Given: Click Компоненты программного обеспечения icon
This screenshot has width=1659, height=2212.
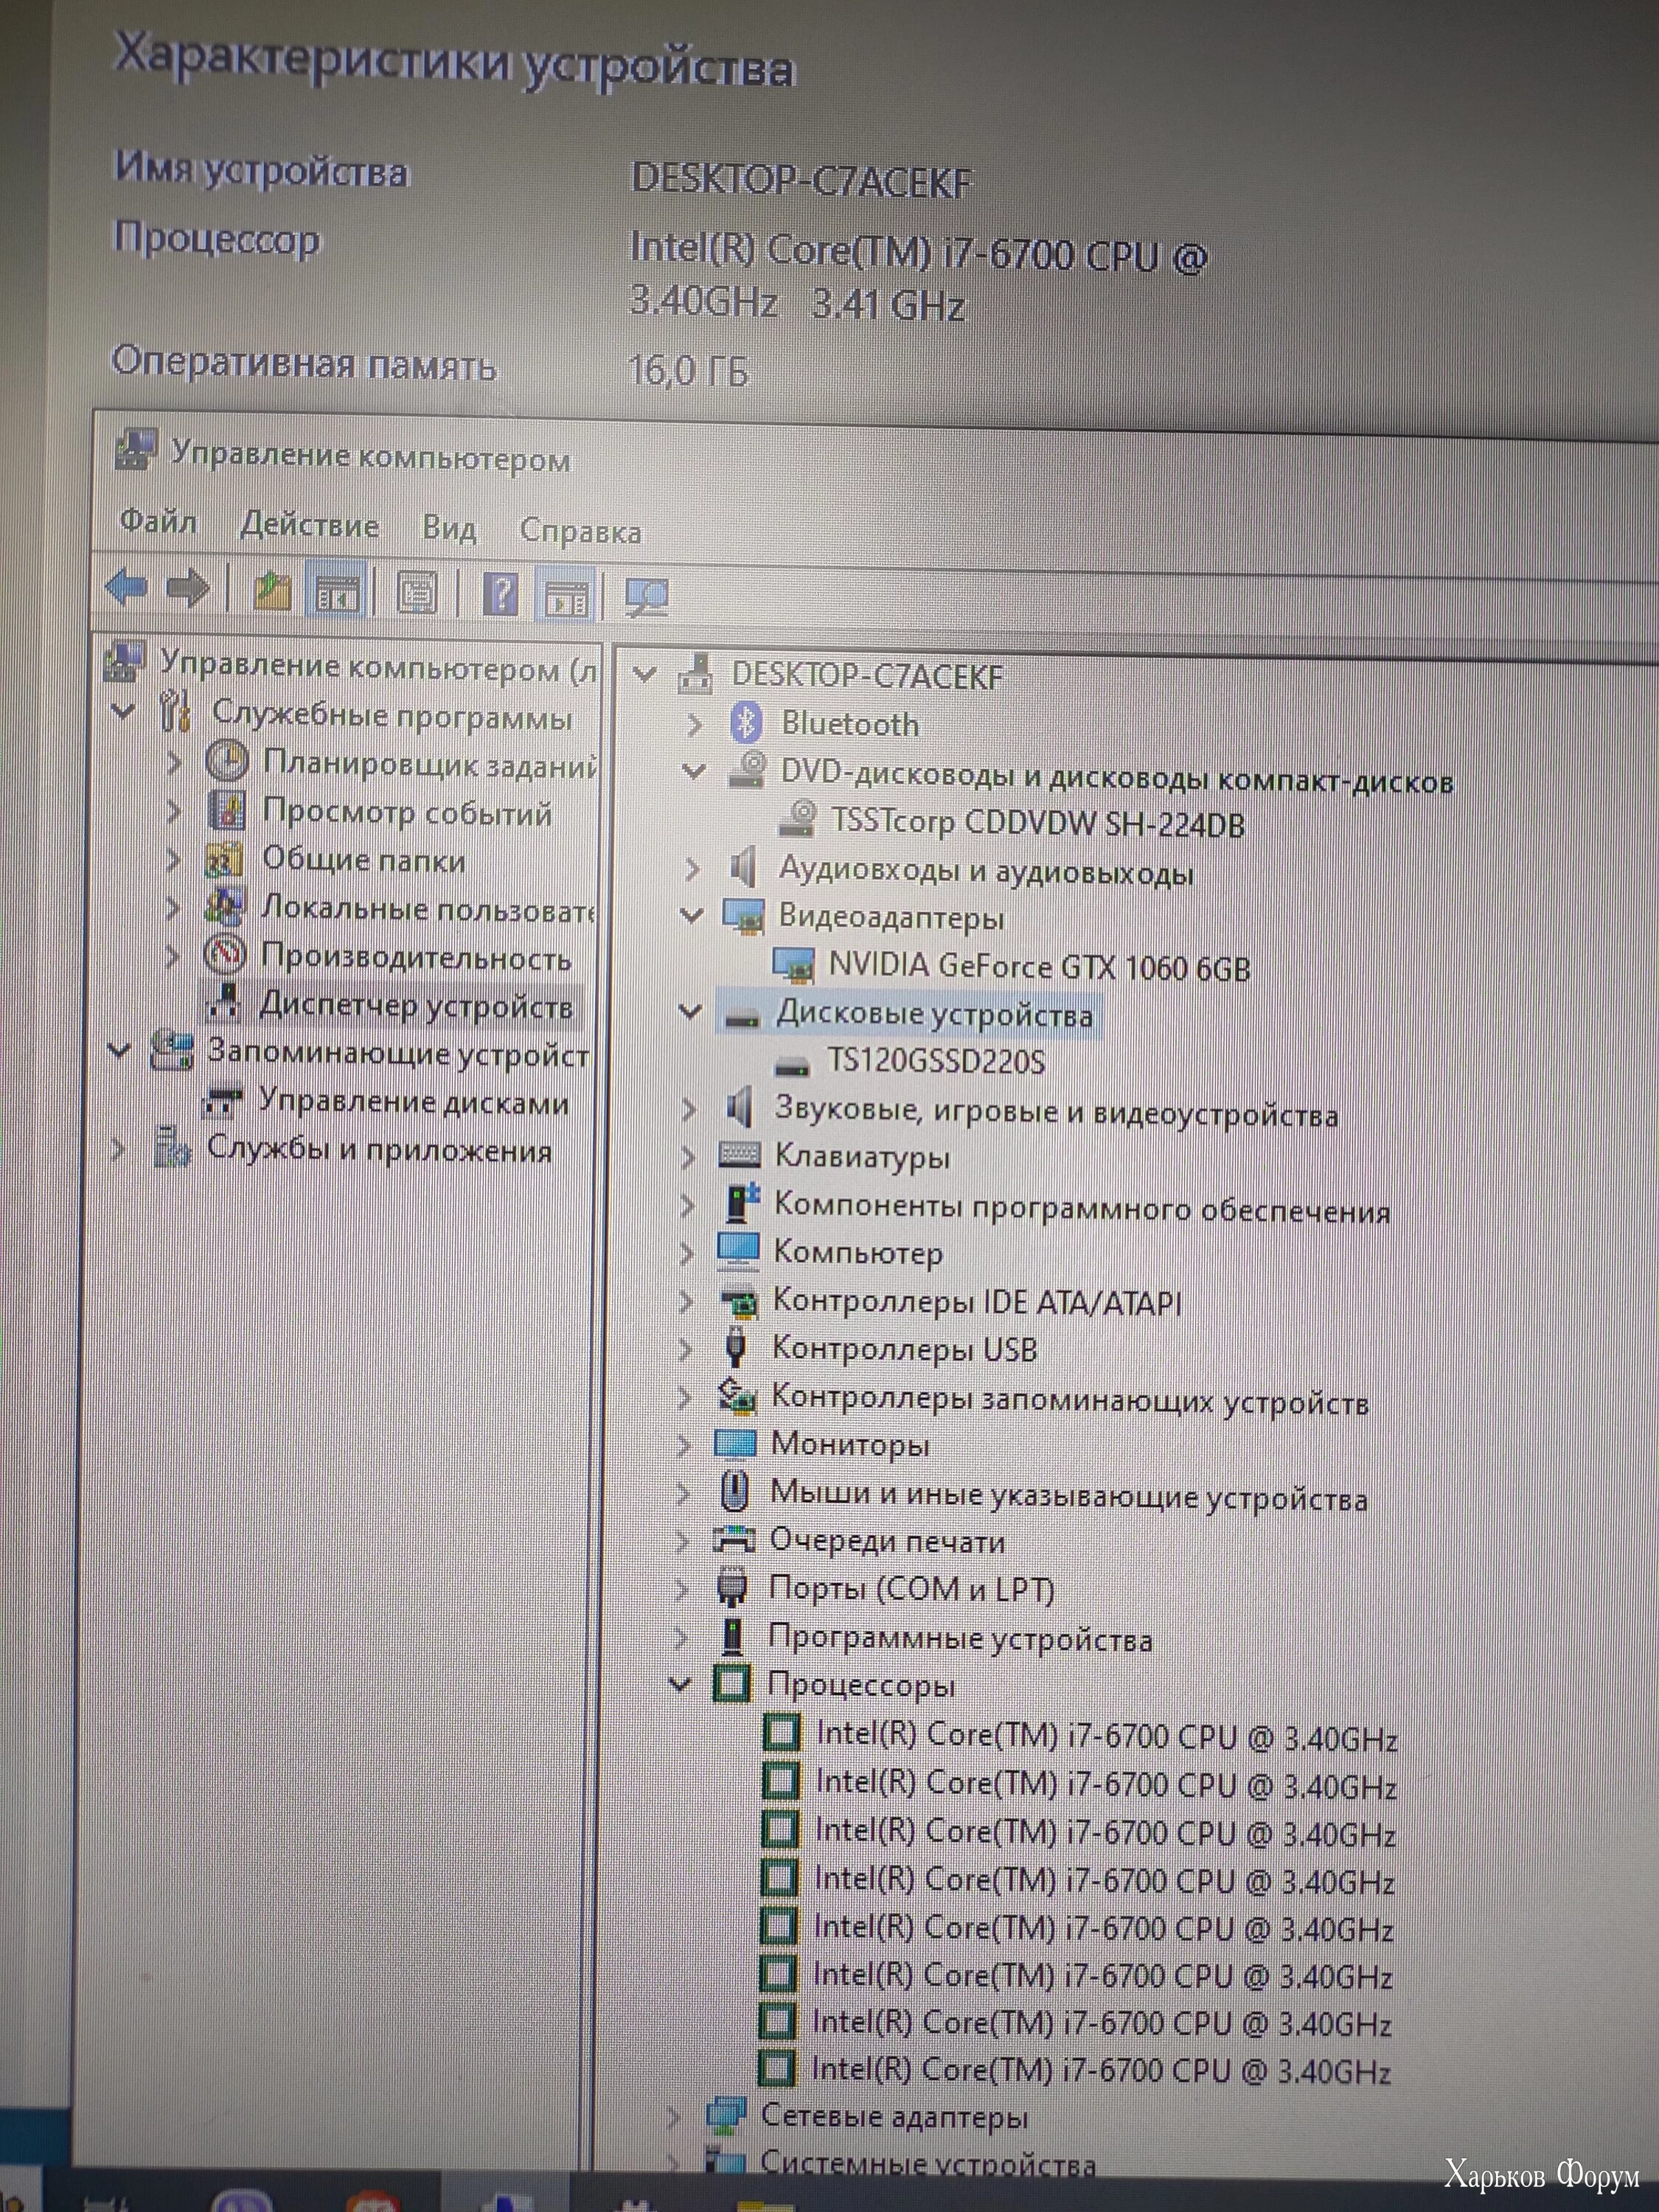Looking at the screenshot, I should (741, 1203).
